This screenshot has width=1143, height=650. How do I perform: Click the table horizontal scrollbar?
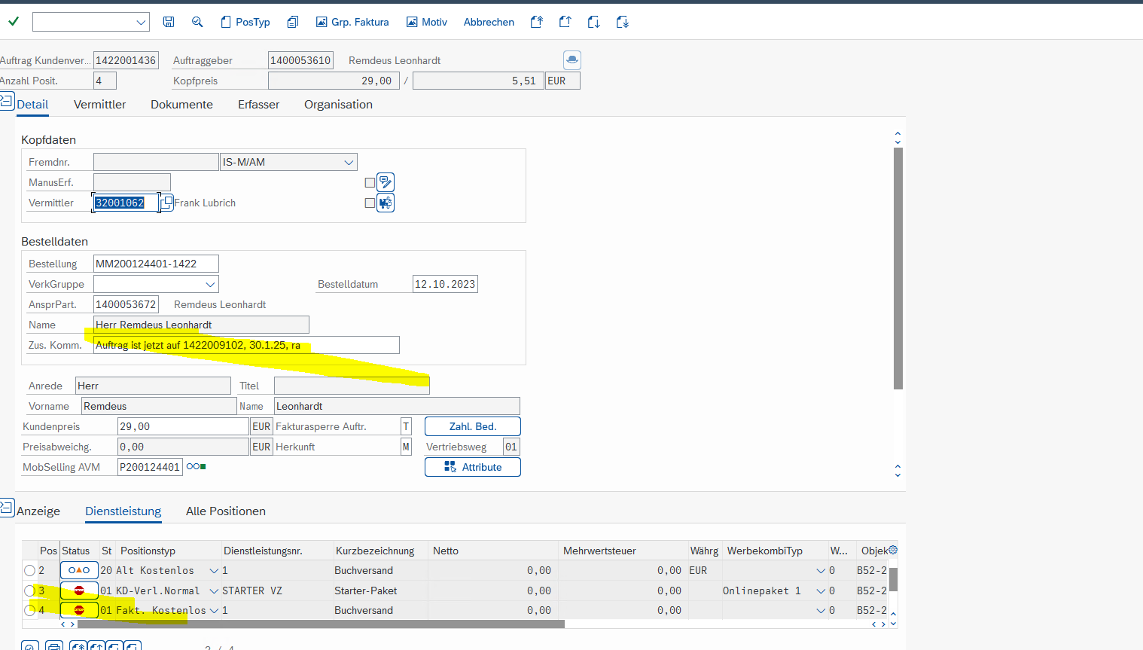[x=321, y=624]
